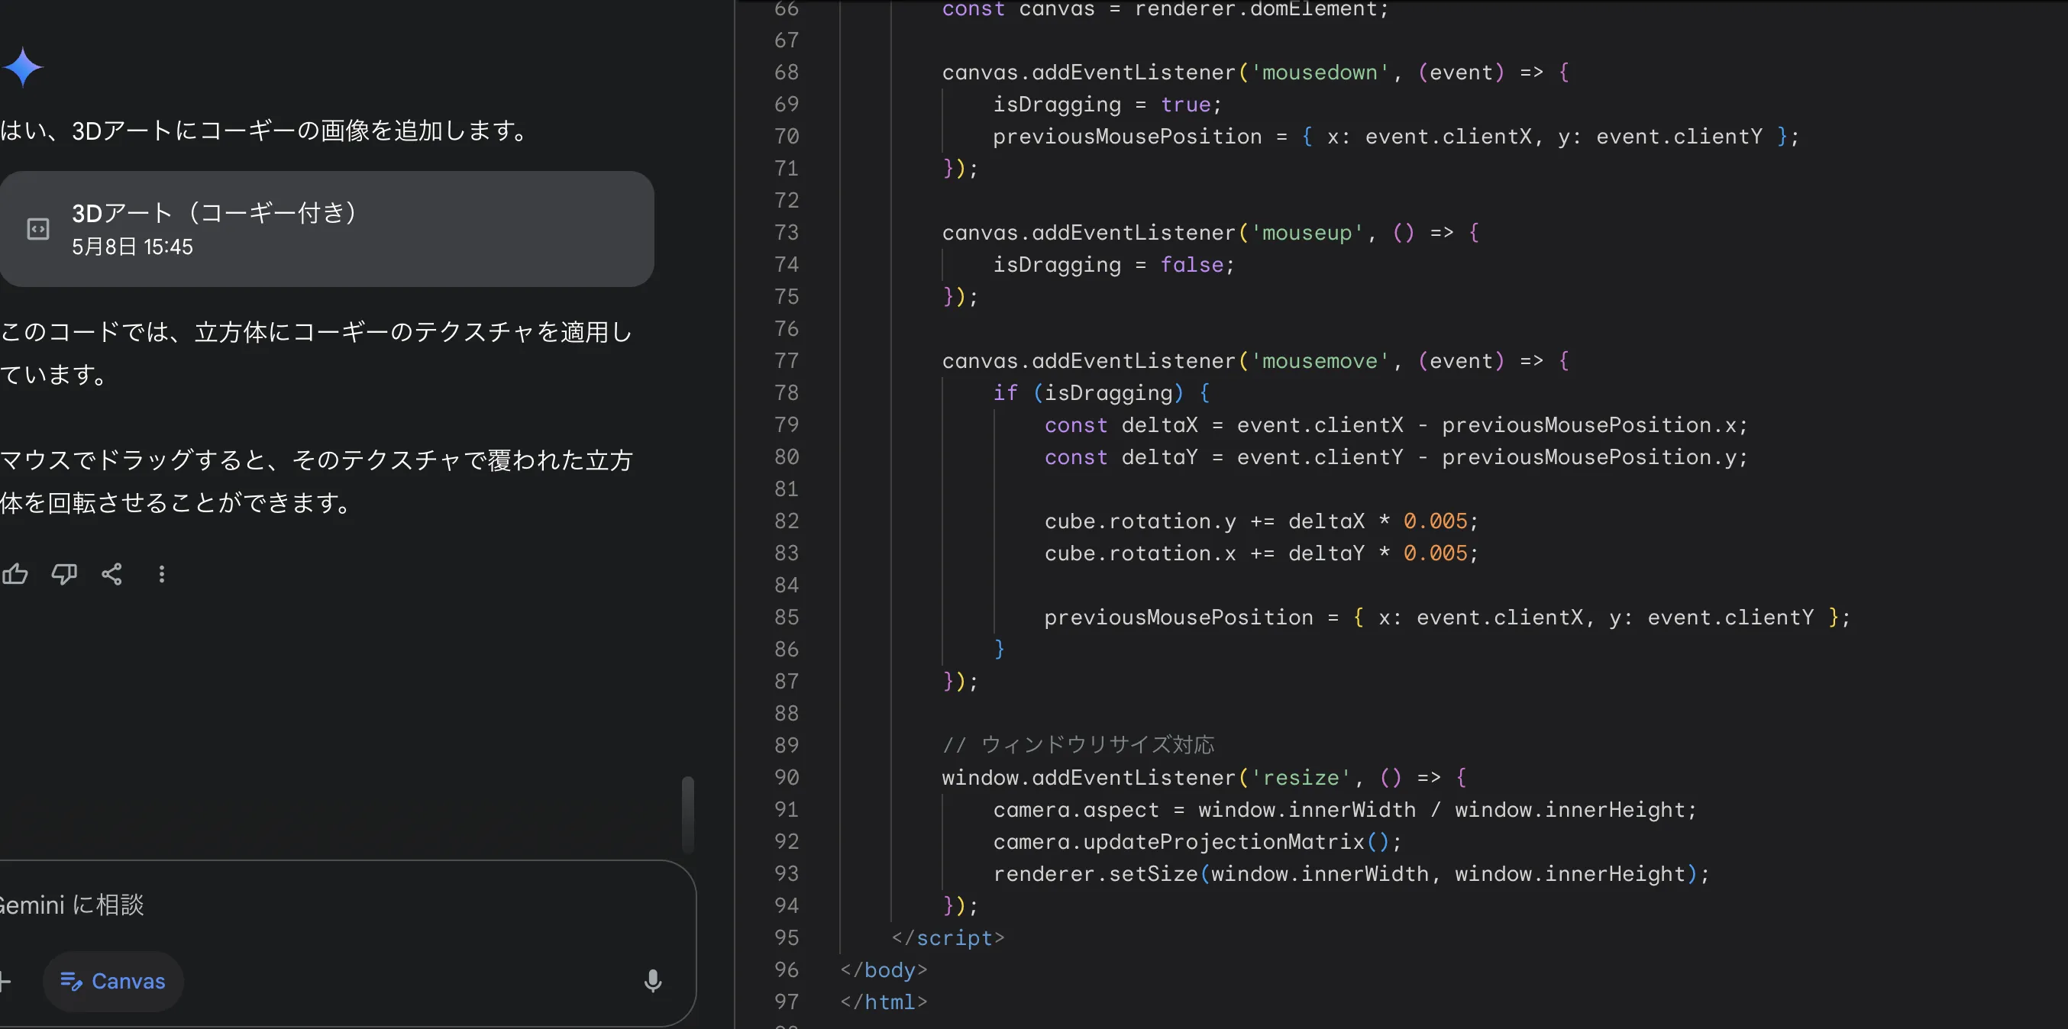The image size is (2068, 1029).
Task: Dislike the response with thumbs down
Action: pyautogui.click(x=64, y=574)
